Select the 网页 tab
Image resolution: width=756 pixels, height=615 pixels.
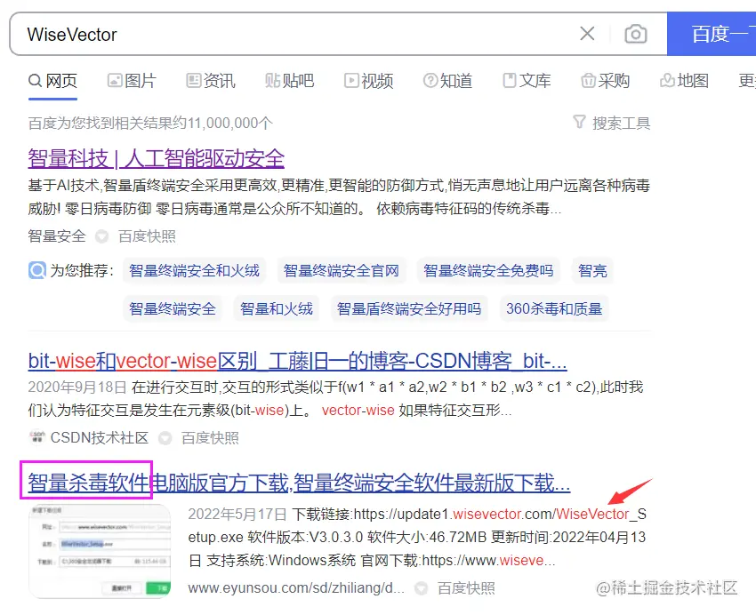(52, 80)
